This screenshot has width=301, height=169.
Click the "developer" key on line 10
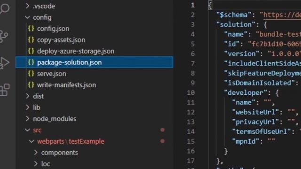pos(246,93)
